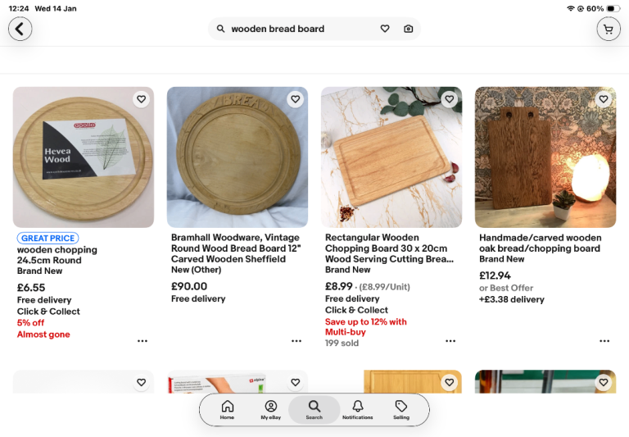The width and height of the screenshot is (629, 437).
Task: Open more options for £6.55 chopping board
Action: 143,341
